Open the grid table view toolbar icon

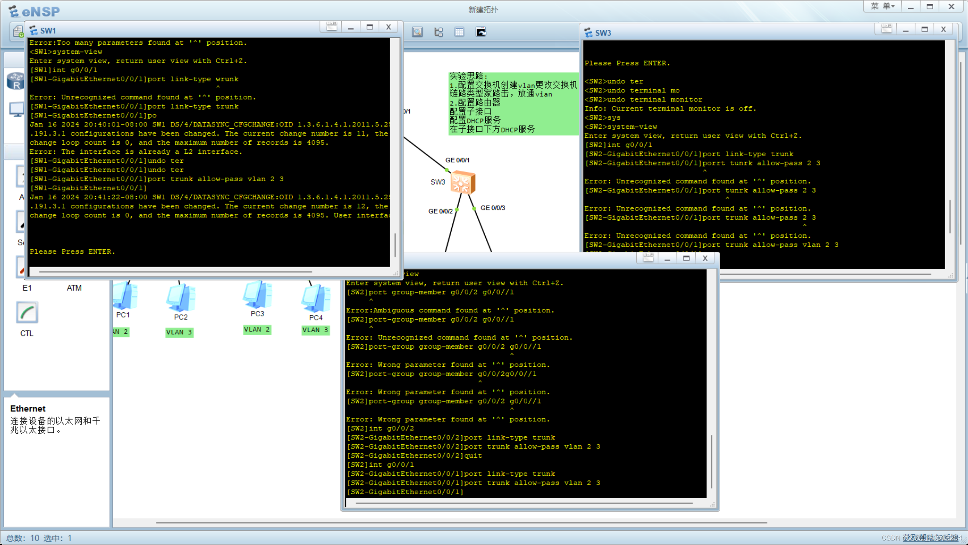[459, 32]
